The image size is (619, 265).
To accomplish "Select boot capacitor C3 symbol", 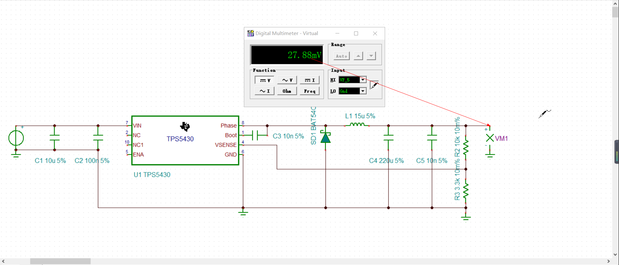I will click(255, 135).
